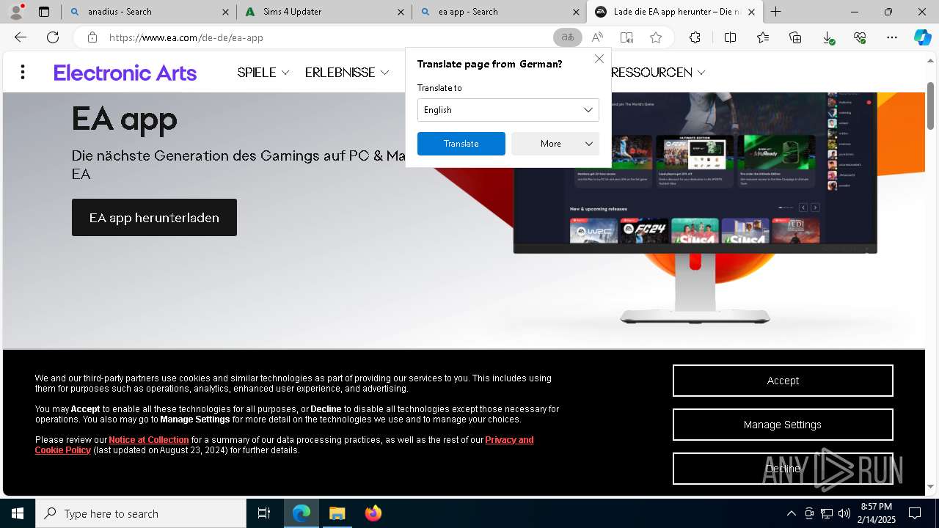Open Browser essentials heart icon
This screenshot has height=528, width=939.
coord(860,37)
